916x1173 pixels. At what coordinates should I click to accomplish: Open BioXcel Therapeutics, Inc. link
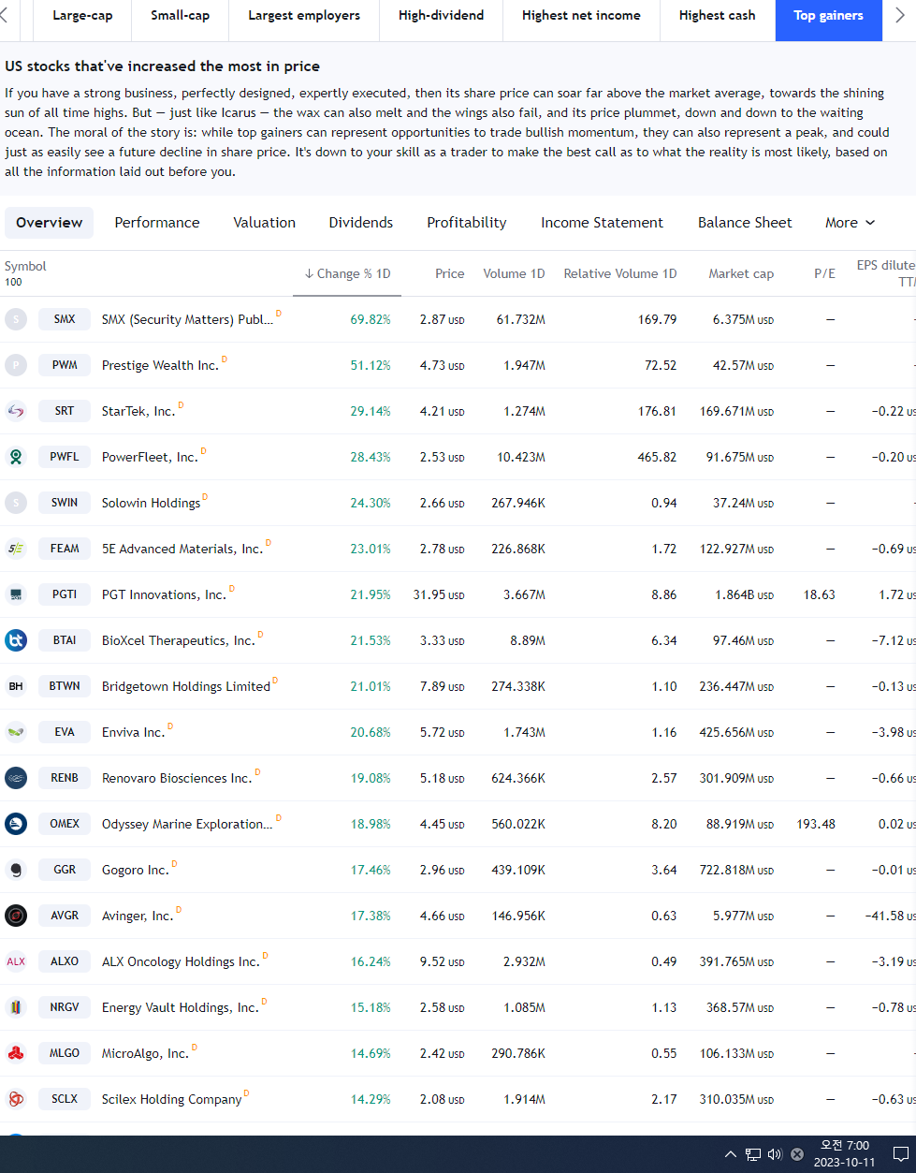tap(178, 640)
